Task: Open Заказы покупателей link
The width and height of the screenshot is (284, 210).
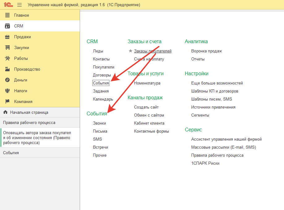Action: (x=153, y=51)
